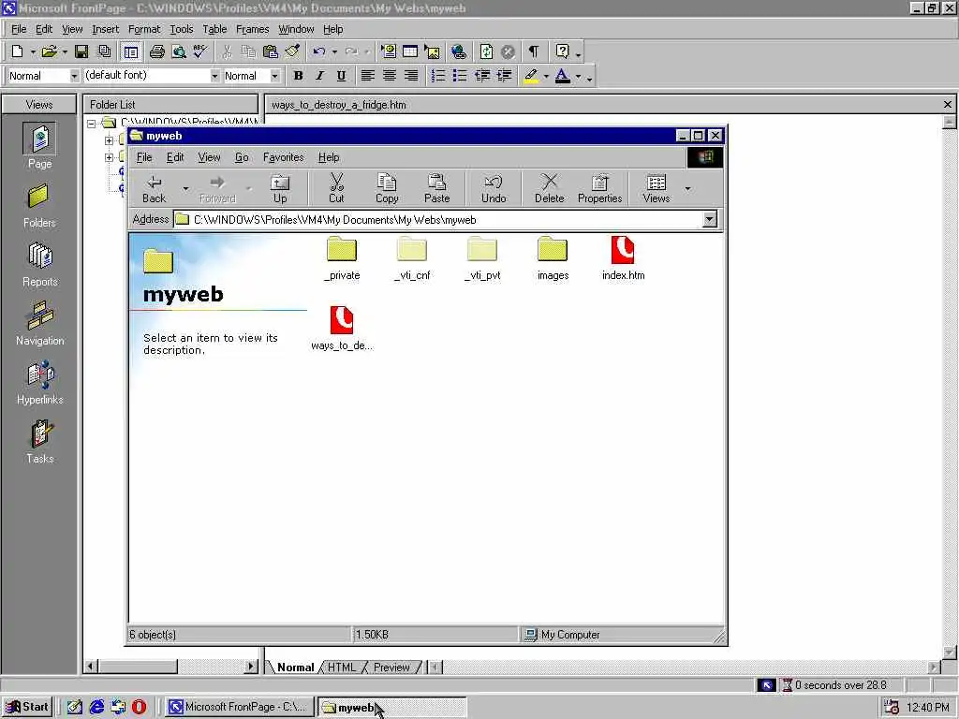
Task: Insert picture from file icon
Action: pyautogui.click(x=433, y=52)
